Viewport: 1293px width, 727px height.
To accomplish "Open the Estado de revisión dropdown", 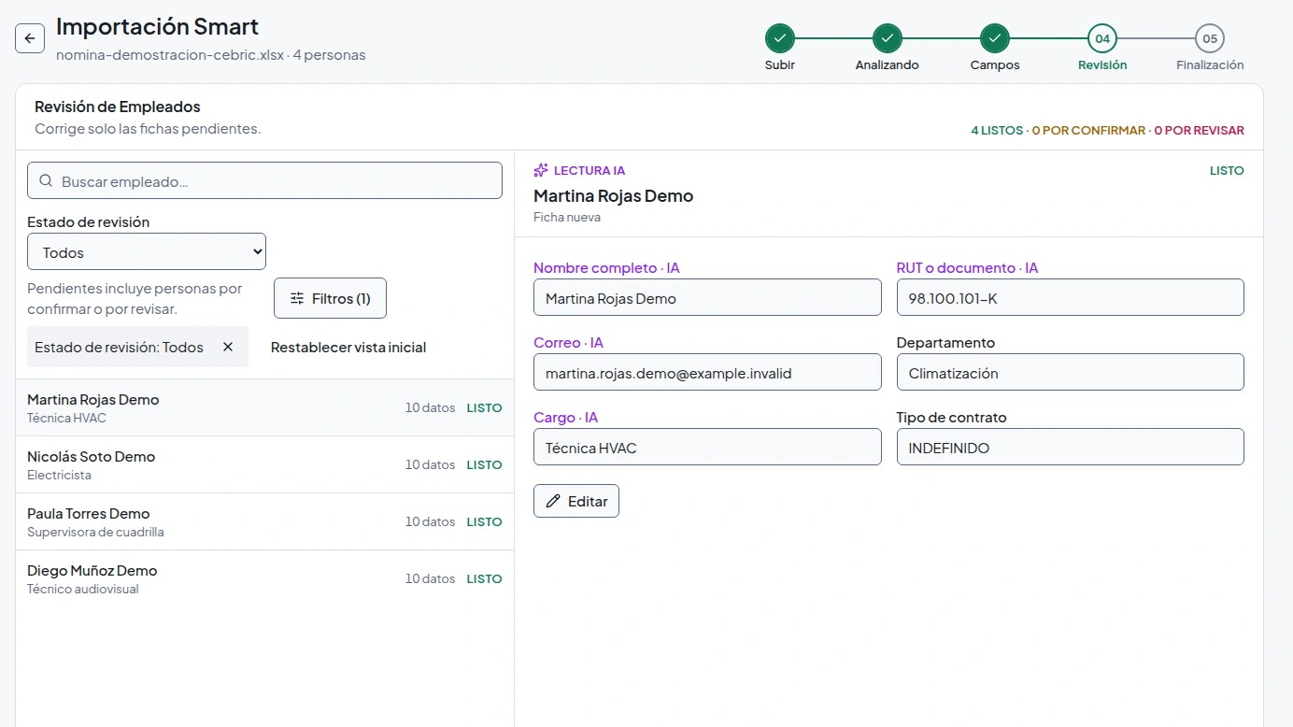I will click(147, 252).
